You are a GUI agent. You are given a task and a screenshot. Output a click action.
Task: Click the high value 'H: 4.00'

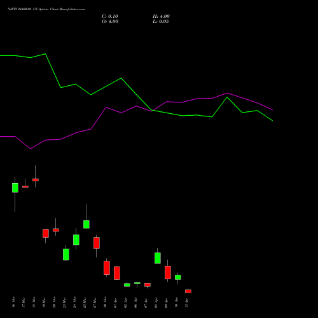coord(161,17)
